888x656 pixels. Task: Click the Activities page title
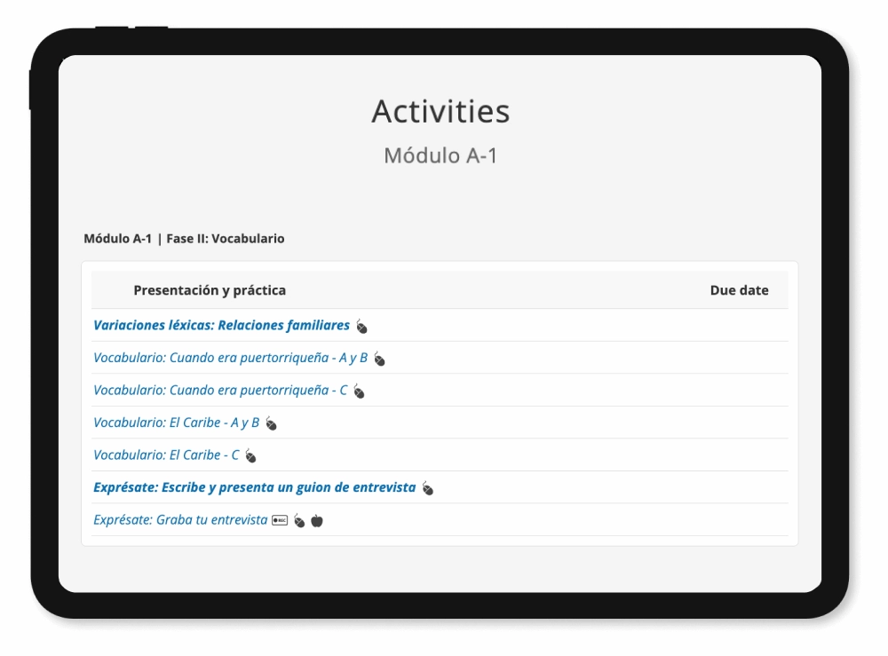coord(440,112)
